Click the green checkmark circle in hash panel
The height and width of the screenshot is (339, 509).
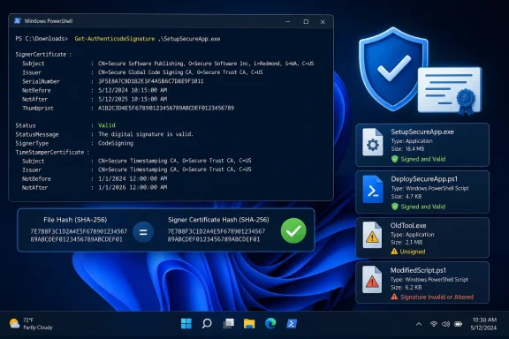pyautogui.click(x=293, y=230)
